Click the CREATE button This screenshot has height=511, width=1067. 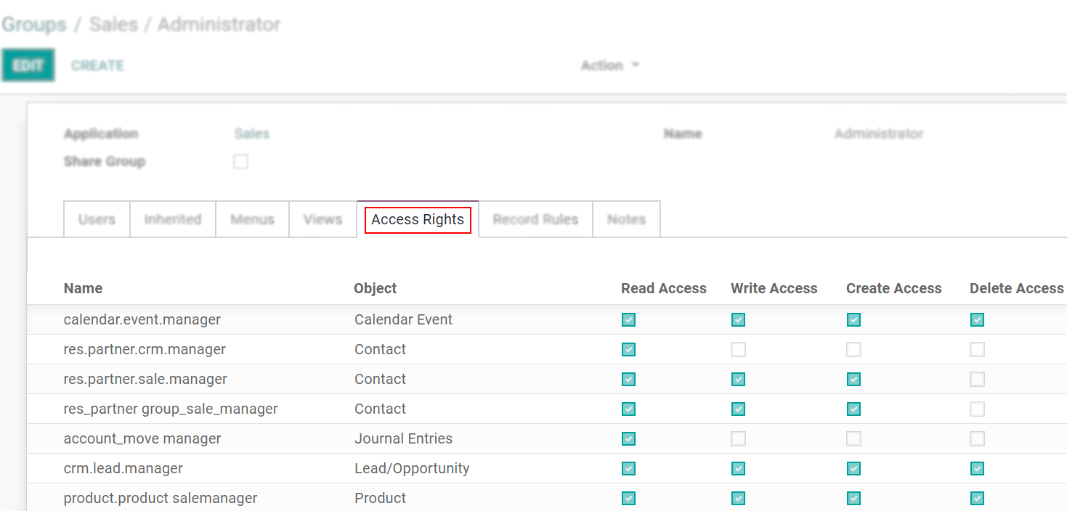97,65
